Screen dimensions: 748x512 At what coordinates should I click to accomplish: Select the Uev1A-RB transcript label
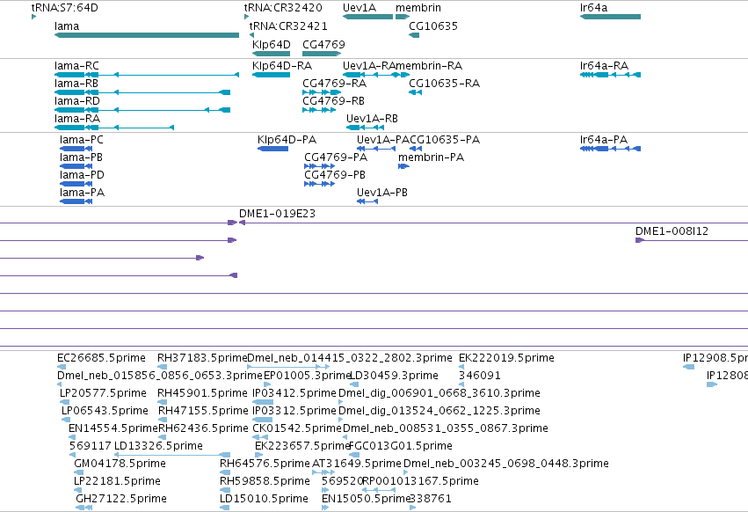pyautogui.click(x=372, y=119)
